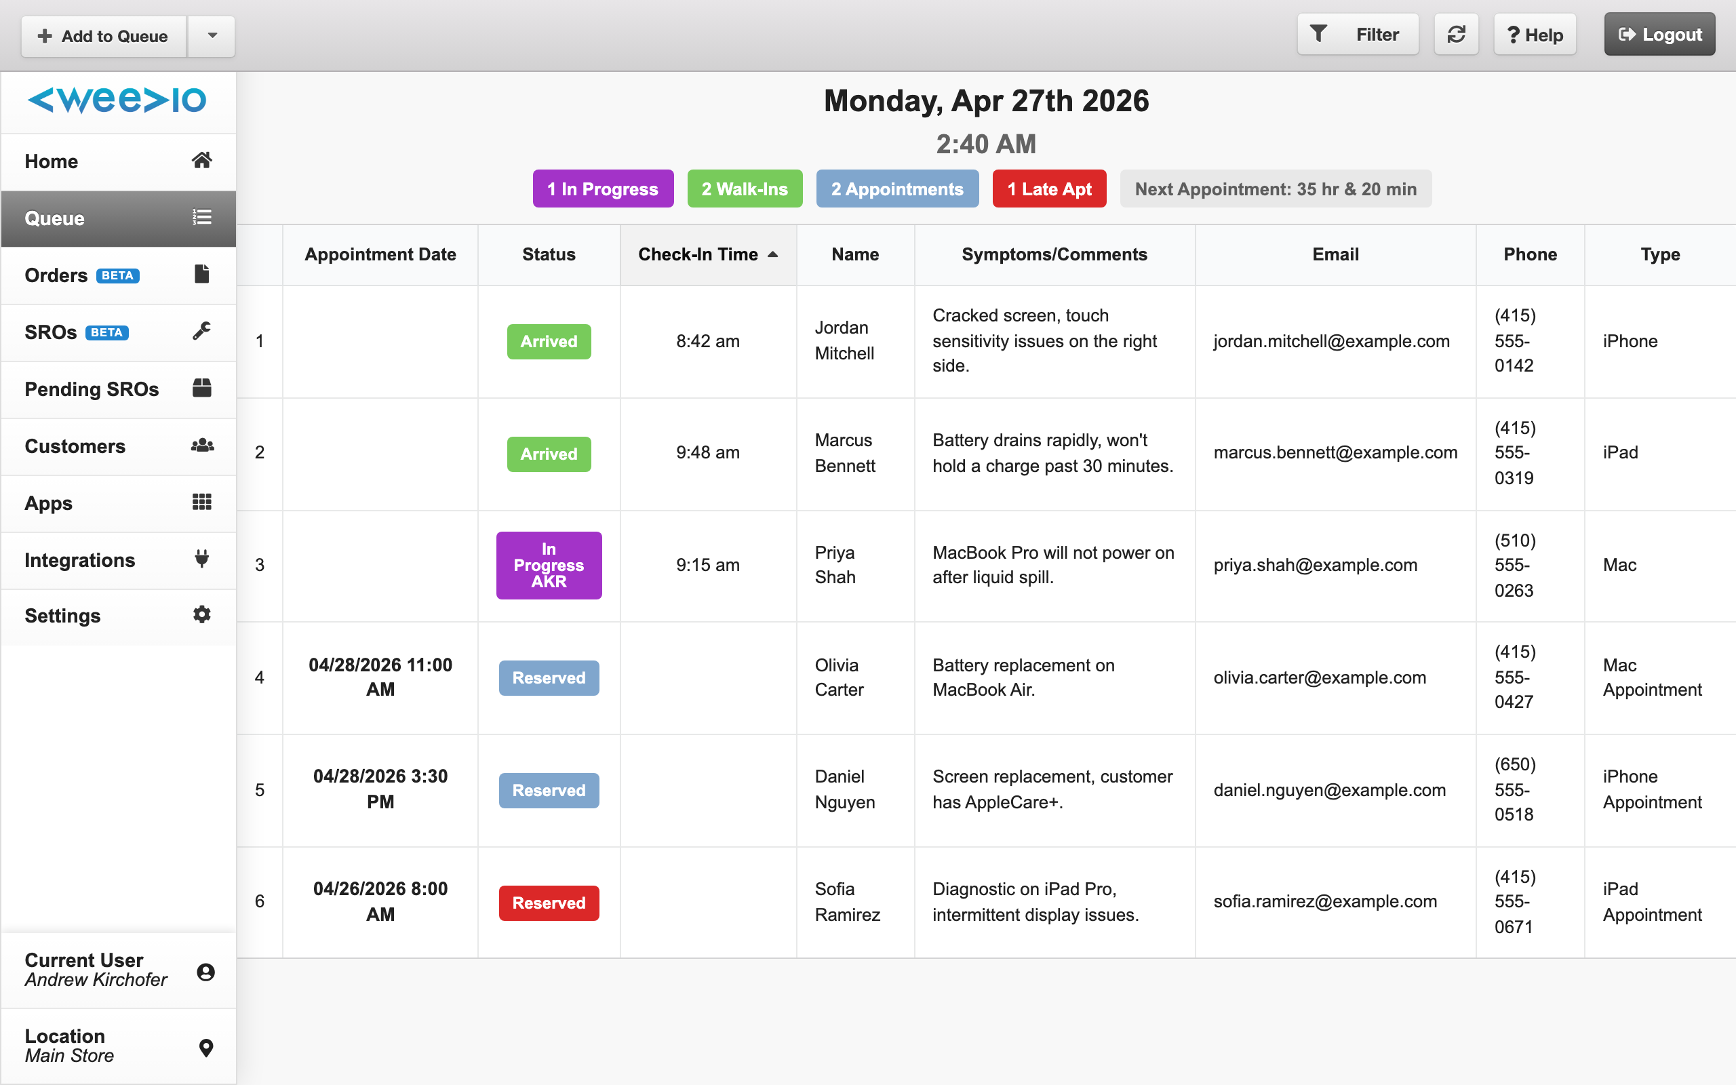Open the Home menu item

click(x=119, y=161)
